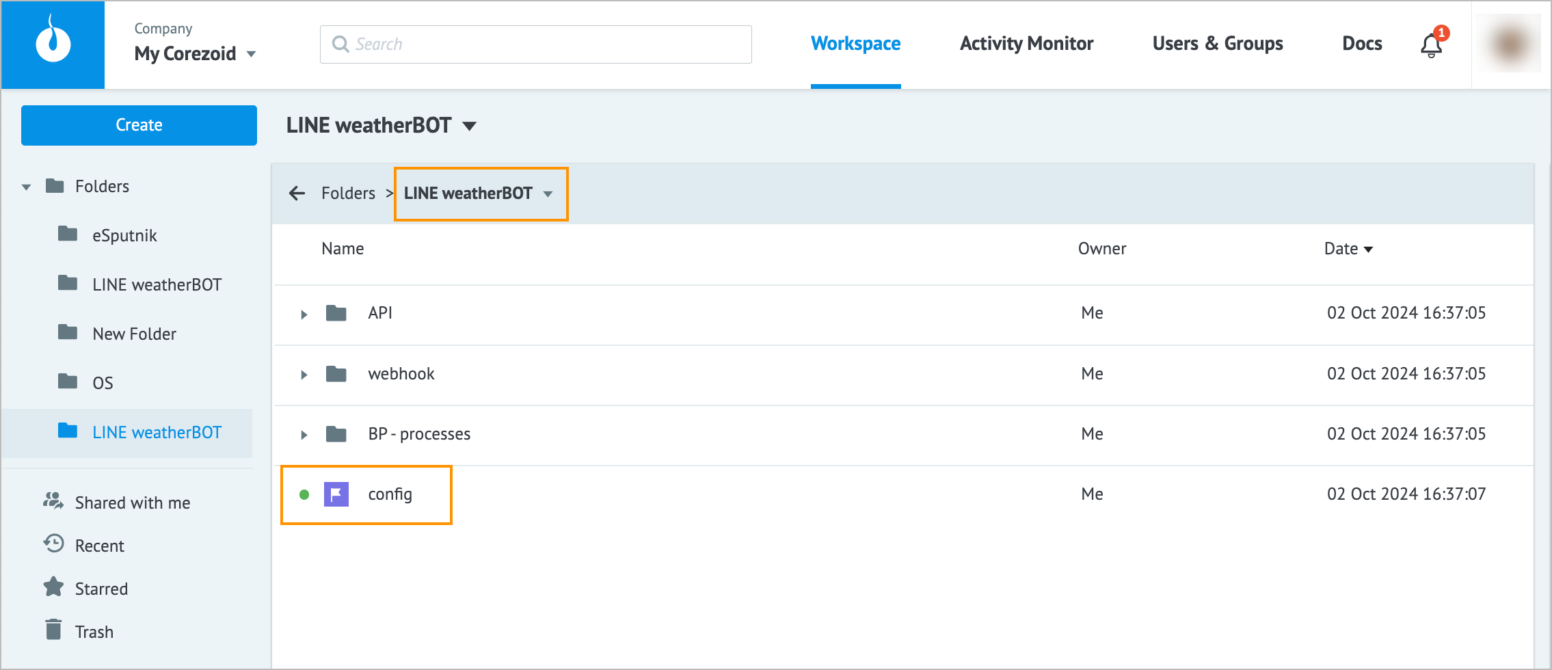Click the New Folder folder icon
This screenshot has height=670, width=1552.
click(x=68, y=333)
